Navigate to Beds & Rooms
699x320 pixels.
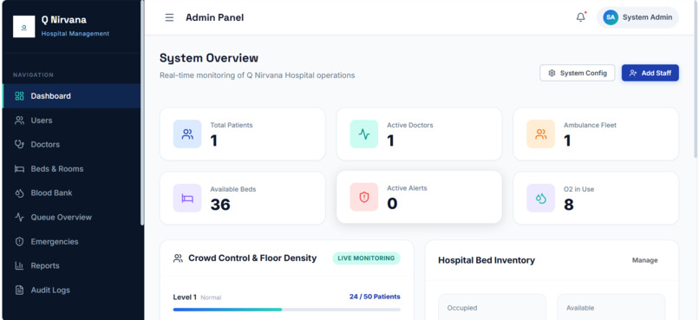click(71, 169)
